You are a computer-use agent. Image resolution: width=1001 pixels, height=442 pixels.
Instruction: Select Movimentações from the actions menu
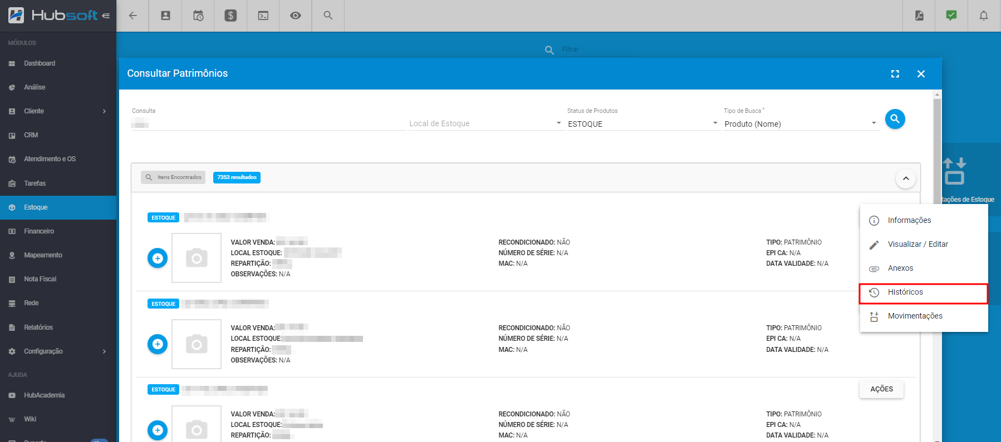click(924, 316)
